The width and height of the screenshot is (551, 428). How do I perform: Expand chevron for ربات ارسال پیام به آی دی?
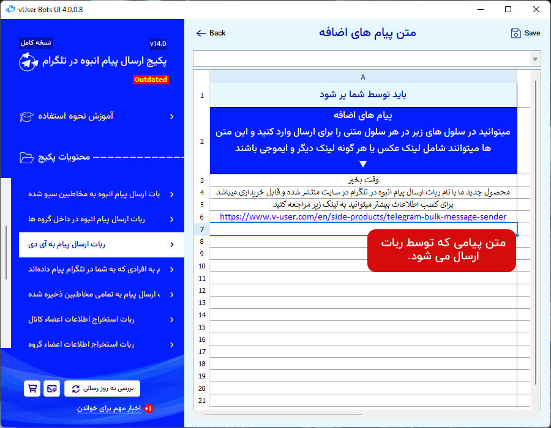click(172, 245)
